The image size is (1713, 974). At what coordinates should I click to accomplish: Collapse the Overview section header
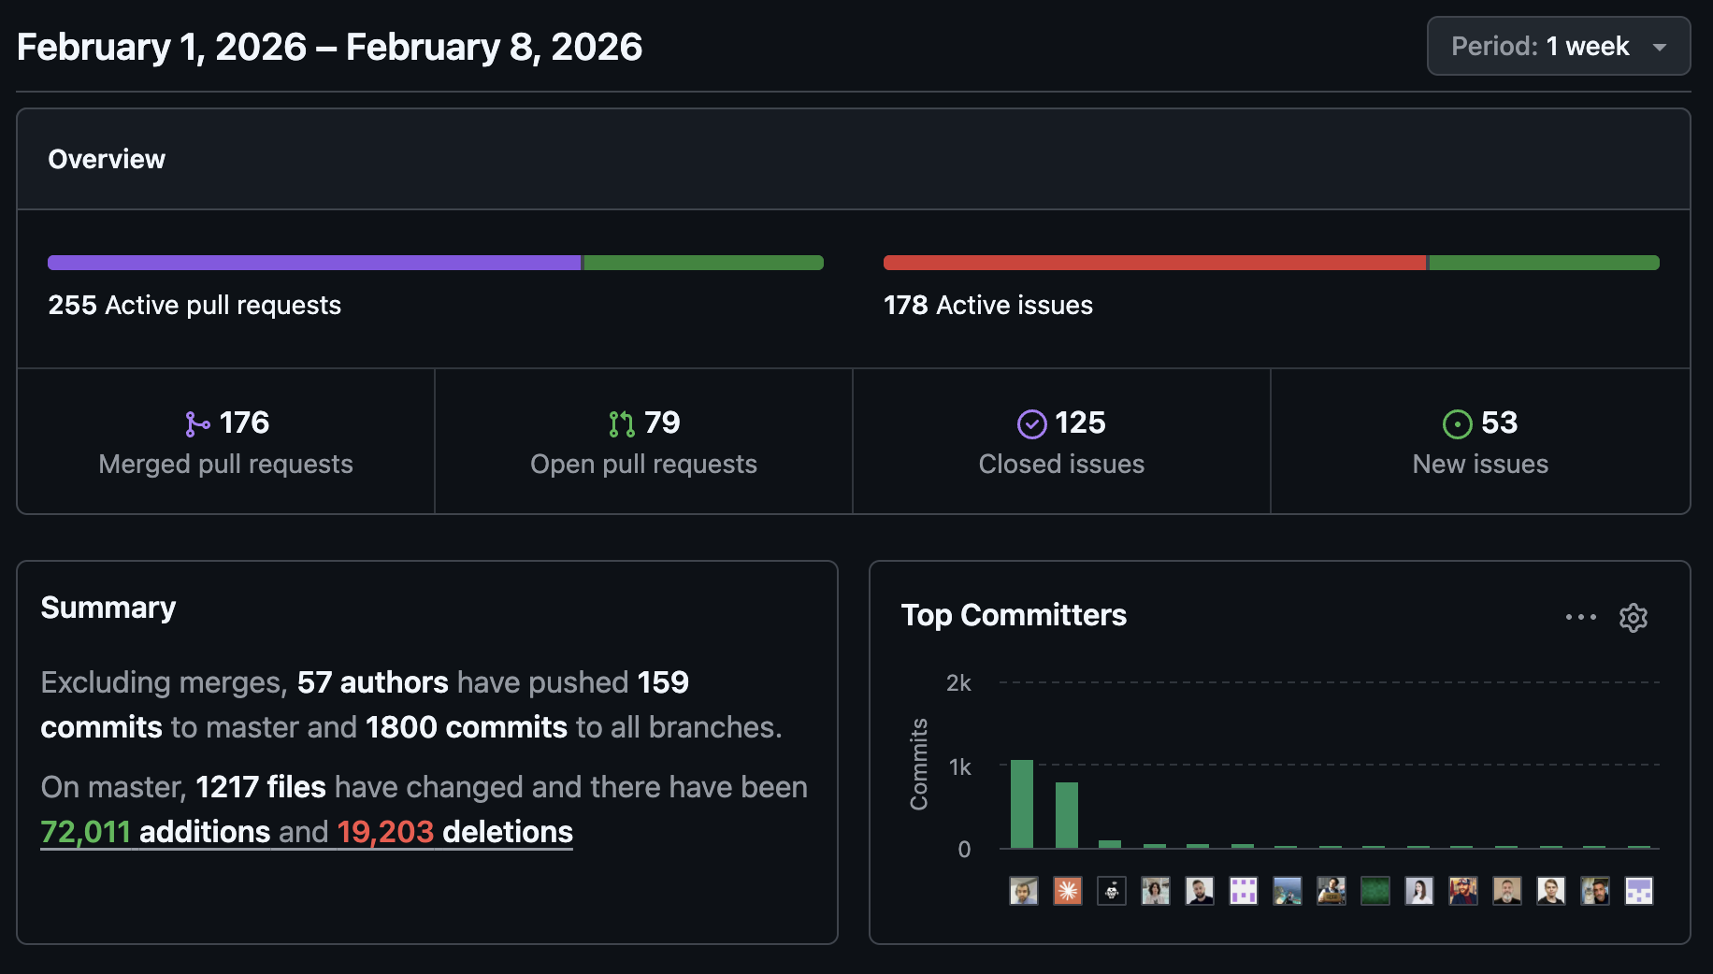pos(107,159)
